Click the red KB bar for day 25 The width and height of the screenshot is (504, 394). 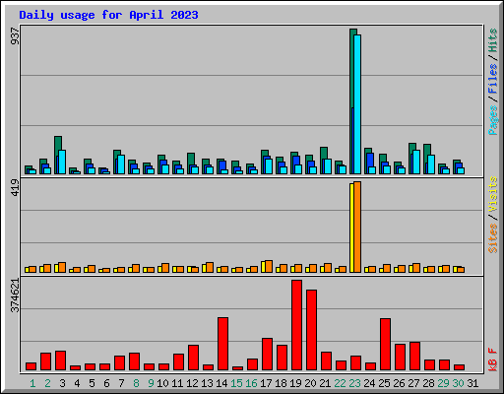(385, 344)
